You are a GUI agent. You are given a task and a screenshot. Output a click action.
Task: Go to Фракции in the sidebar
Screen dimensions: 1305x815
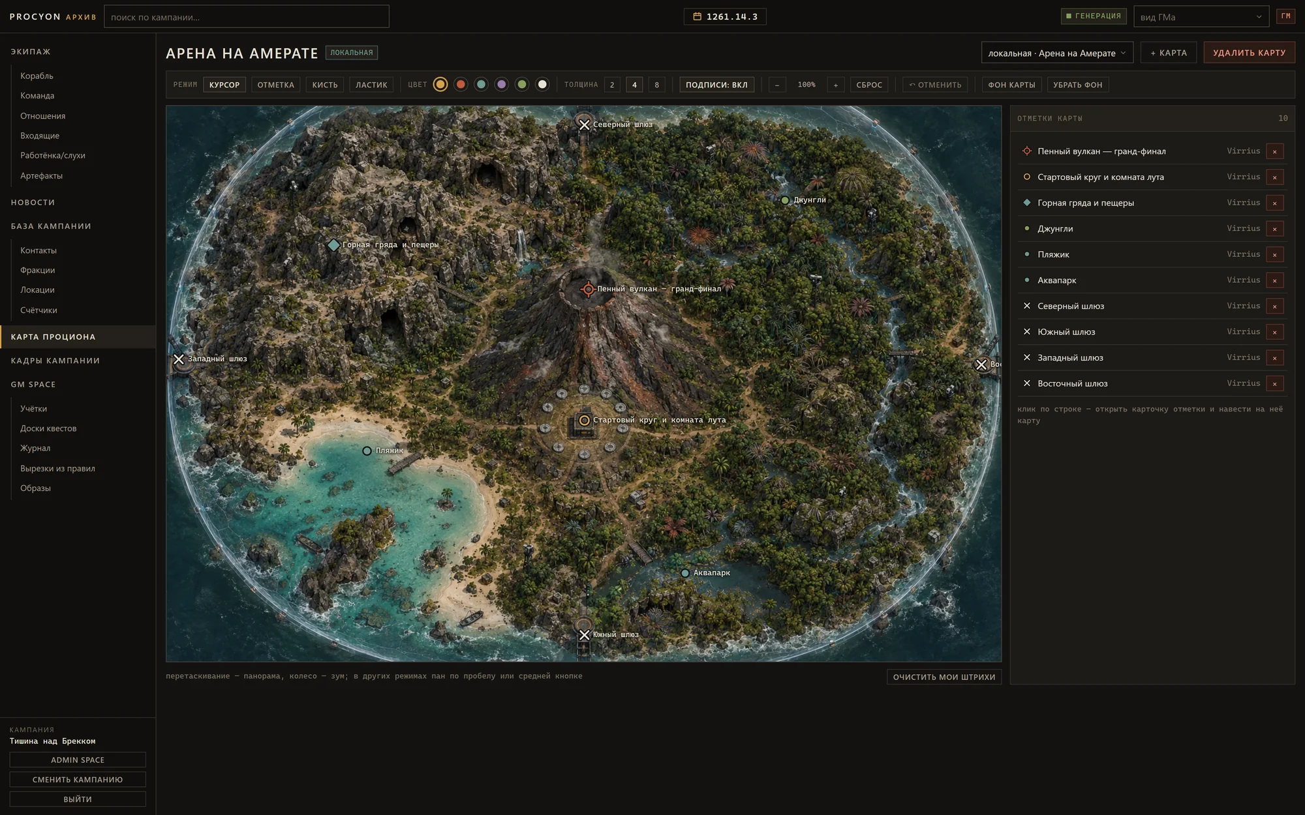point(38,270)
